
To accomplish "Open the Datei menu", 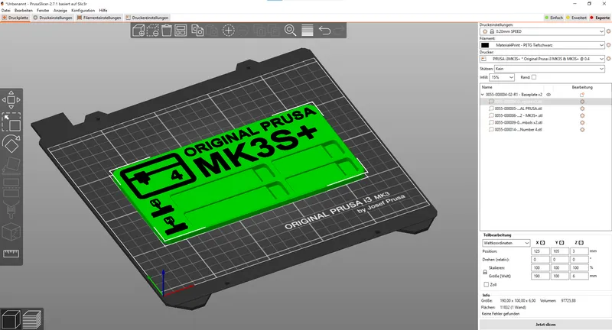I will [x=5, y=11].
